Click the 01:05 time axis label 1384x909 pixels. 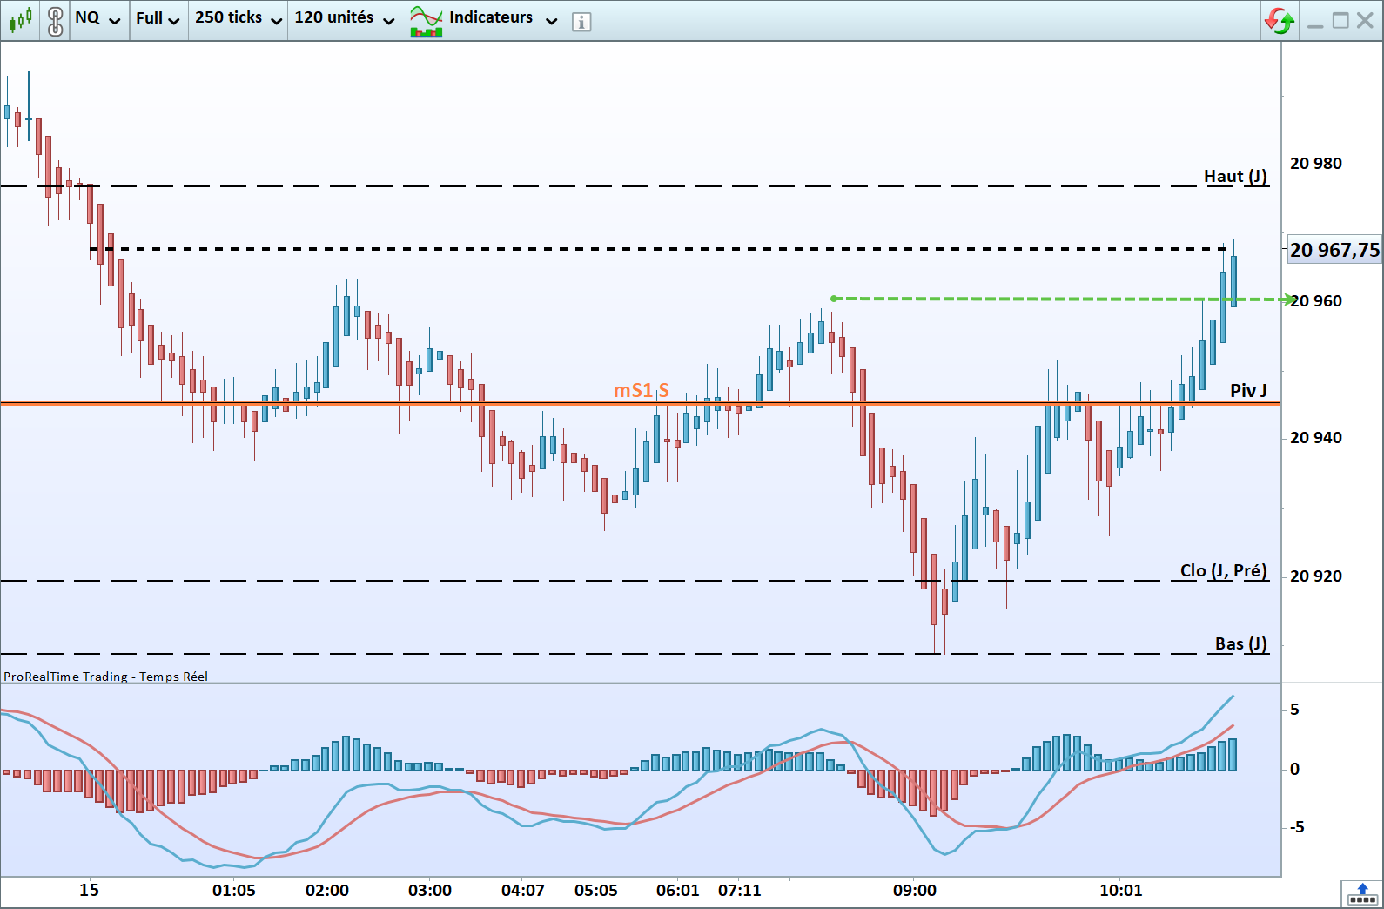pyautogui.click(x=234, y=891)
